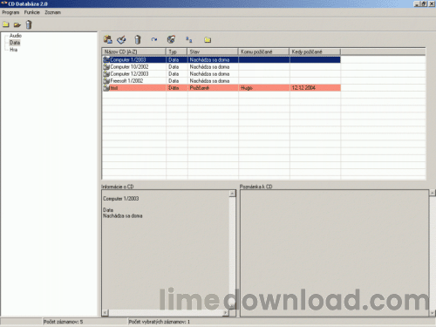Click the Požičané status cell in red row
Image resolution: width=436 pixels, height=327 pixels.
pyautogui.click(x=213, y=88)
